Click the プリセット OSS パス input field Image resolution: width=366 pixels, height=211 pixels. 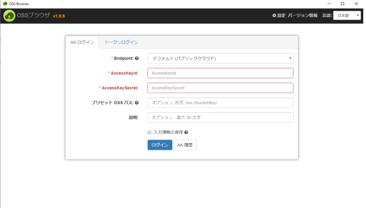click(x=220, y=103)
